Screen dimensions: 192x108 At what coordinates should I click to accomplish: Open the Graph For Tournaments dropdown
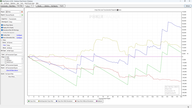click(16, 19)
